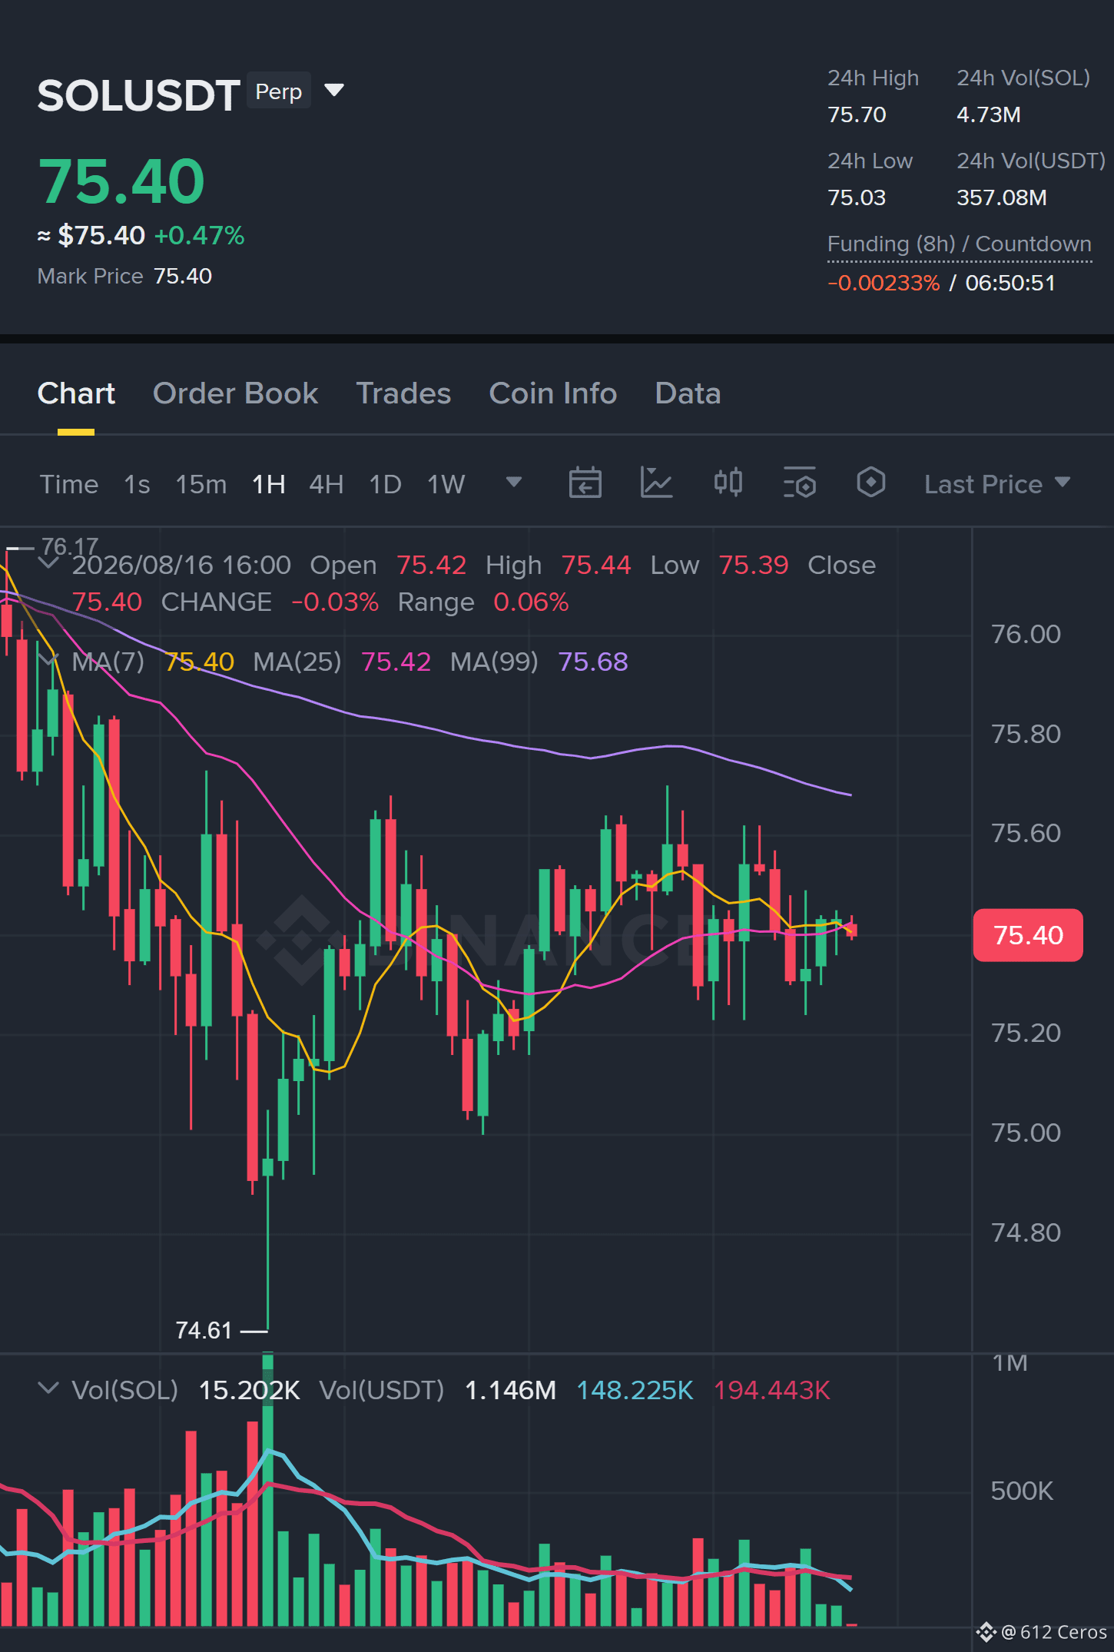Collapse the MA indicator legend chevron
Image resolution: width=1114 pixels, height=1652 pixels.
48,660
